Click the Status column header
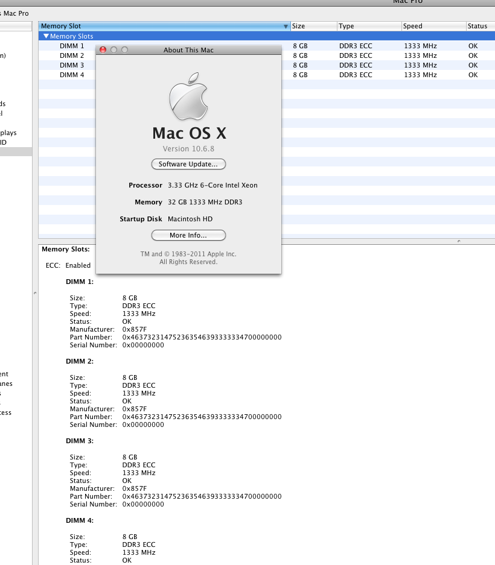This screenshot has height=565, width=495. (x=481, y=26)
